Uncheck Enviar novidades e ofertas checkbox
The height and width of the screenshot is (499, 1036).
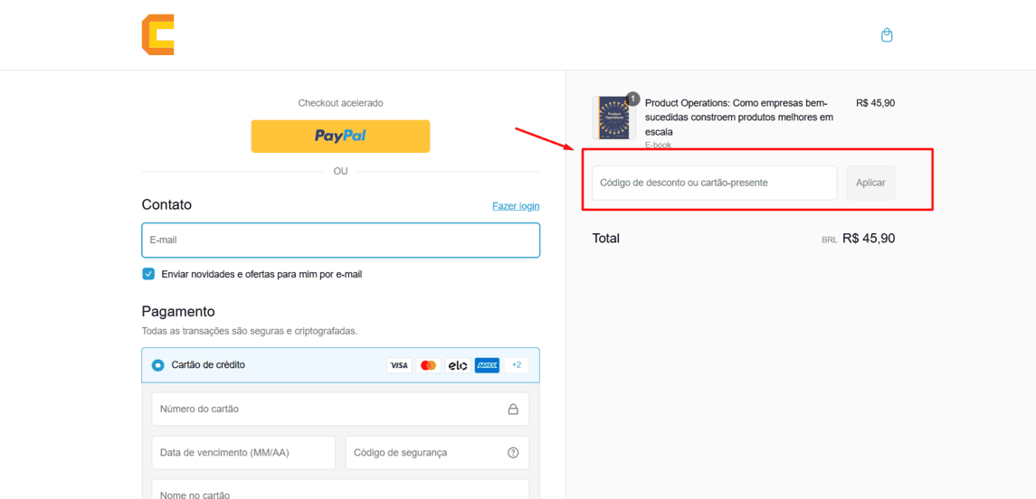click(148, 274)
